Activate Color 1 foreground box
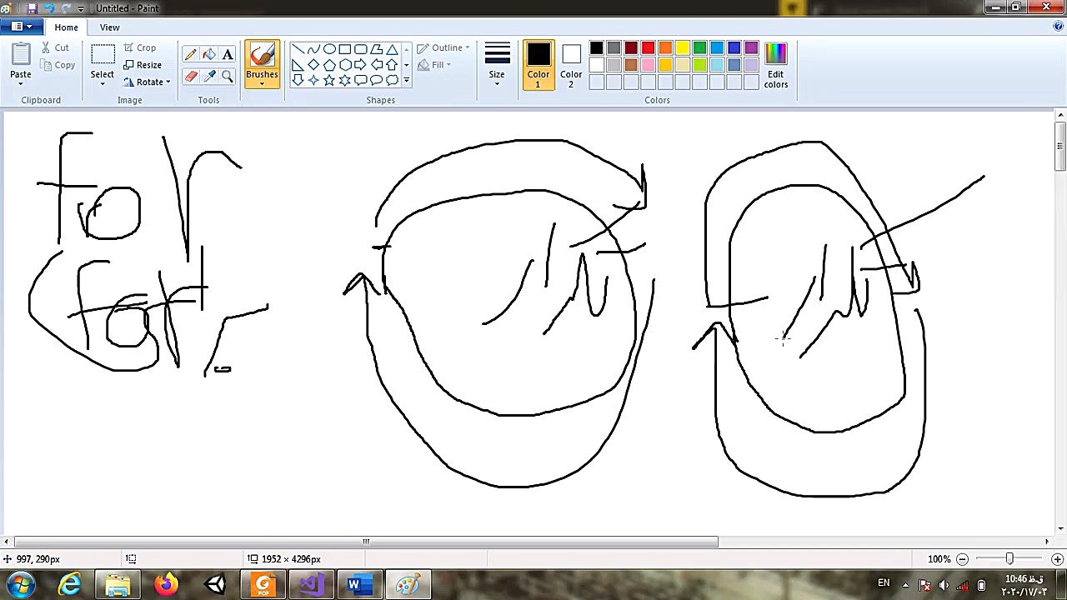This screenshot has width=1067, height=600. pyautogui.click(x=539, y=65)
